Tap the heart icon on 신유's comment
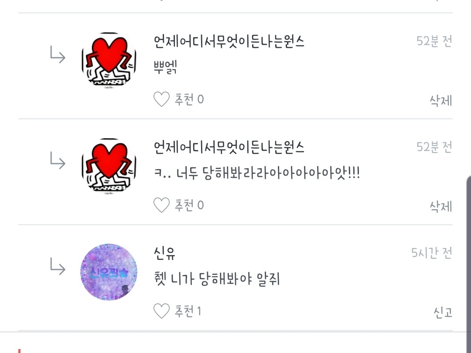This screenshot has height=353, width=471. [162, 311]
